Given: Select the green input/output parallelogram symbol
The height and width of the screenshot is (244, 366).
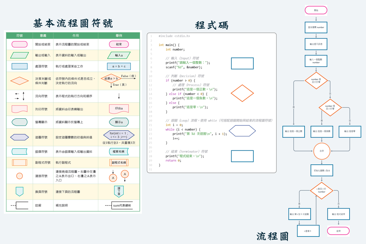Looking at the screenshot, I should (x=19, y=55).
